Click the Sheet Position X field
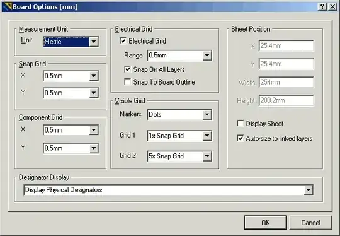Viewport: 340px width, 236px height. [x=286, y=46]
